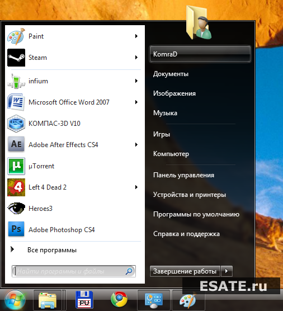Expand the Left 4 Dead 2 jump list arrow
Viewport: 283px width, 311px height.
[136, 187]
